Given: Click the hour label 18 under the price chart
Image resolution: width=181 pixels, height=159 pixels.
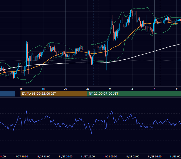Looking at the screenshot, I should 43,89.
